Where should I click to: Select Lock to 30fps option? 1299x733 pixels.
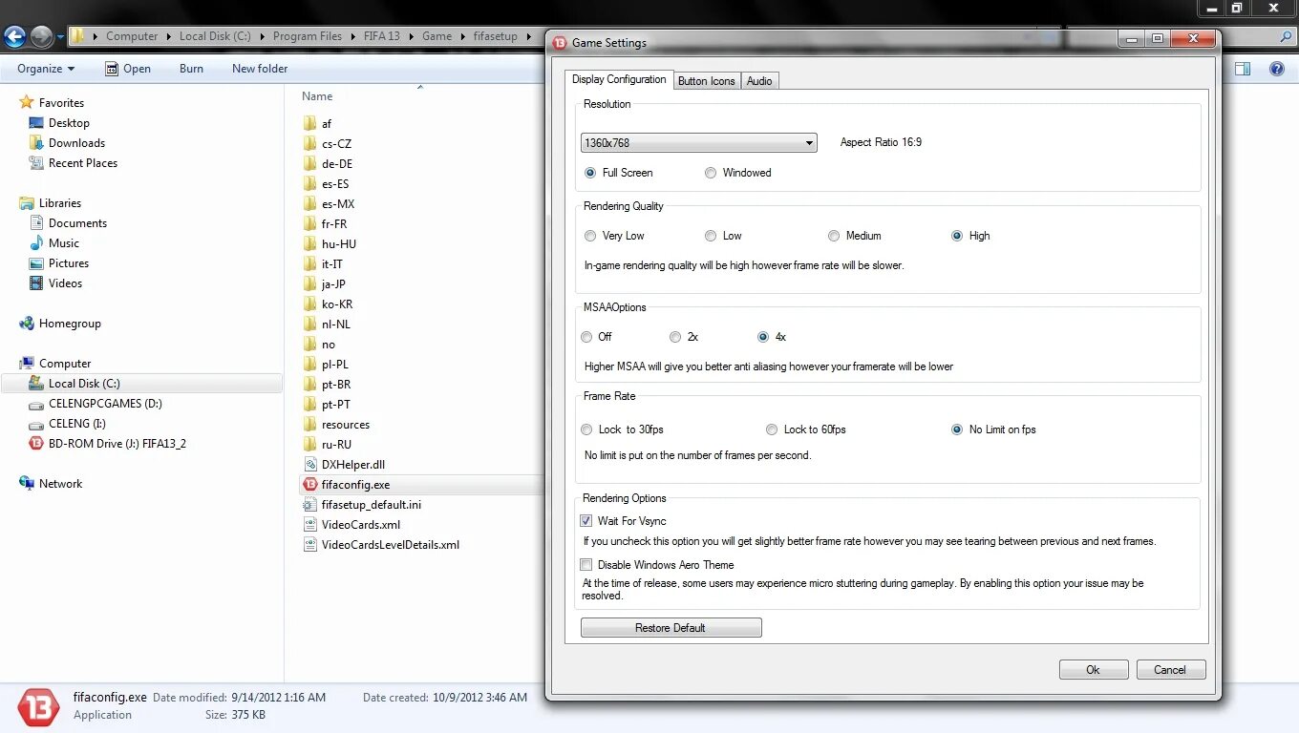[x=586, y=429]
